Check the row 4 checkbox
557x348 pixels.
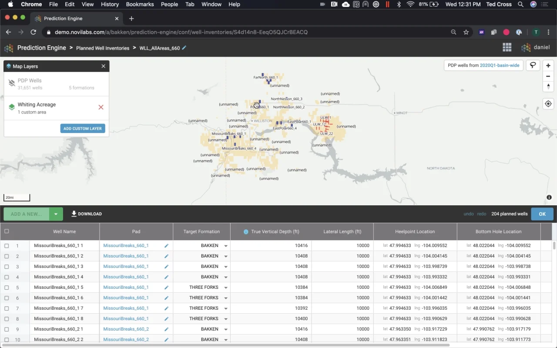point(7,277)
